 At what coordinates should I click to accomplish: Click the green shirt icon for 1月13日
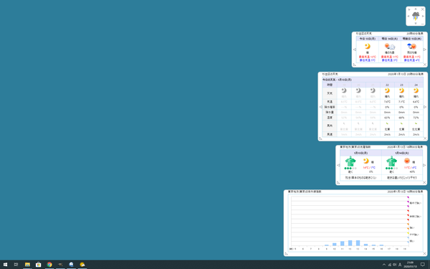point(350,161)
